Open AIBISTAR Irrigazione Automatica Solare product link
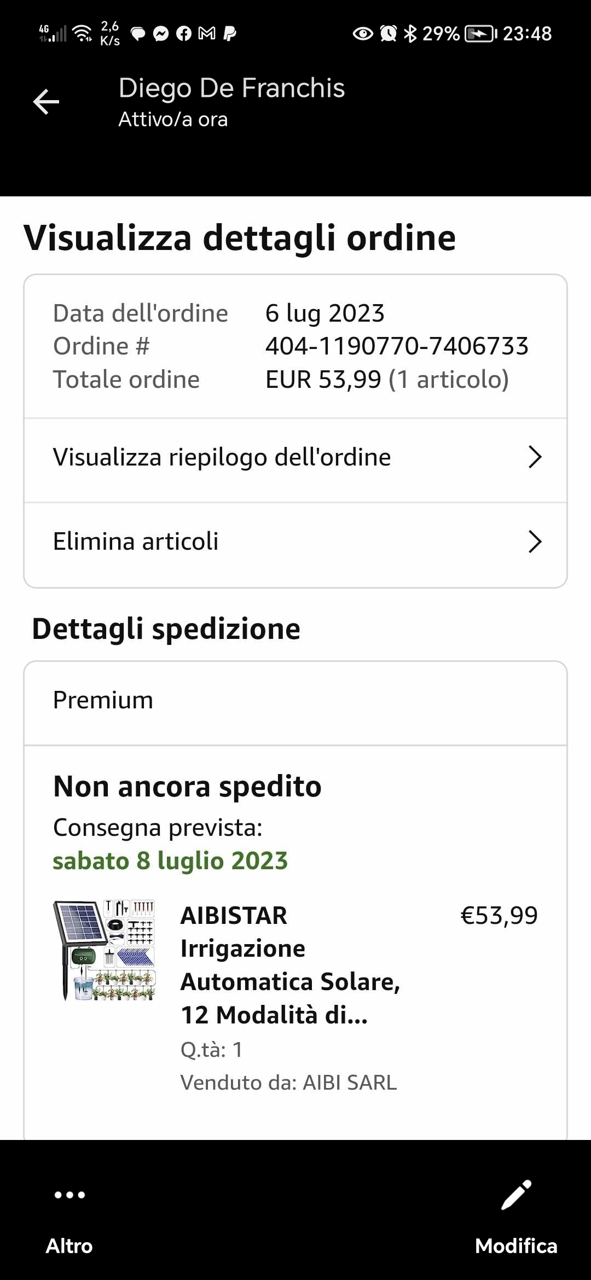This screenshot has width=591, height=1280. pos(290,965)
